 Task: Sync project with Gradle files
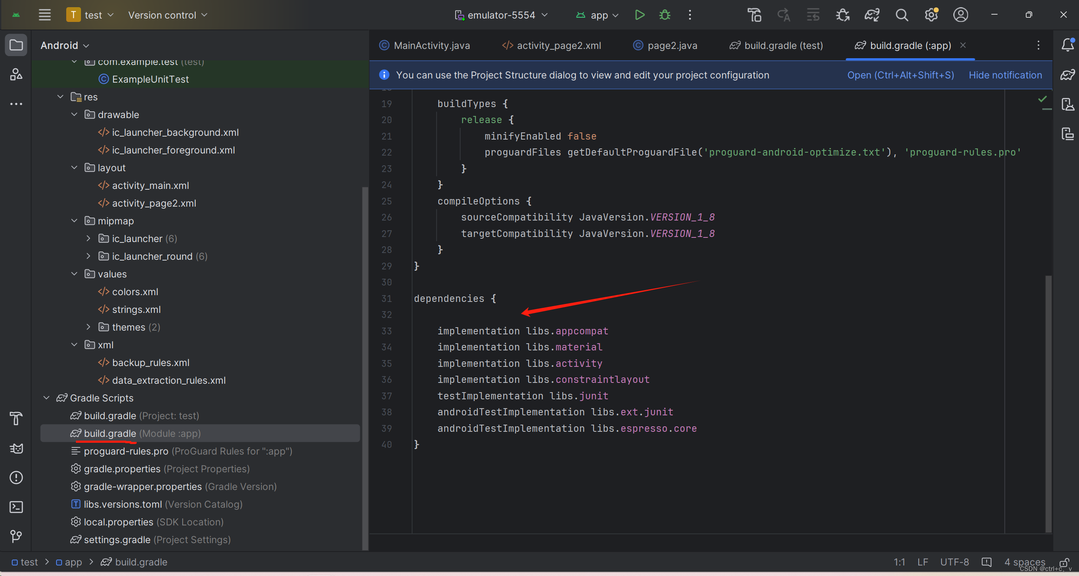pos(872,15)
